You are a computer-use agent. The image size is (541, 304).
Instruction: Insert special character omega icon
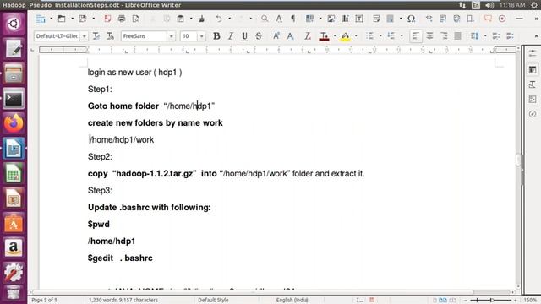click(x=411, y=19)
